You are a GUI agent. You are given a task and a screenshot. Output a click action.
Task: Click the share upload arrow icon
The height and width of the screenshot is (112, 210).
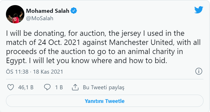75,87
